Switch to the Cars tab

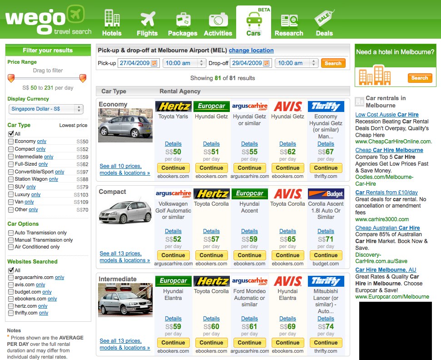click(254, 23)
